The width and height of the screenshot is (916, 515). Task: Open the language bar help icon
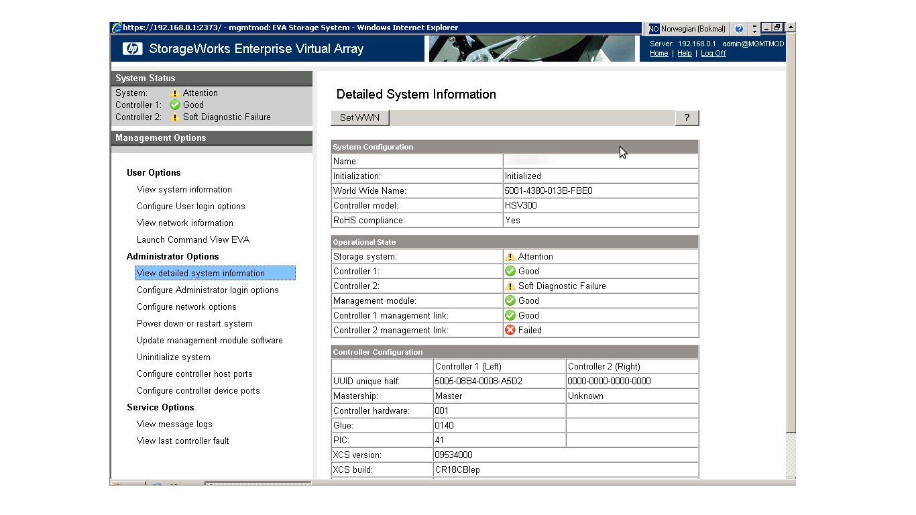tap(739, 29)
